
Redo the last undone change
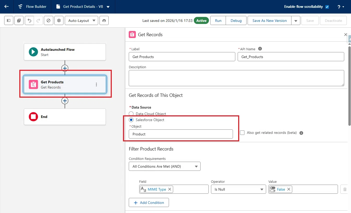tap(38, 21)
